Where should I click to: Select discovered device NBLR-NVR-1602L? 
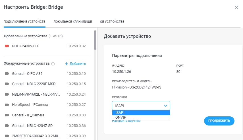pos(36,94)
